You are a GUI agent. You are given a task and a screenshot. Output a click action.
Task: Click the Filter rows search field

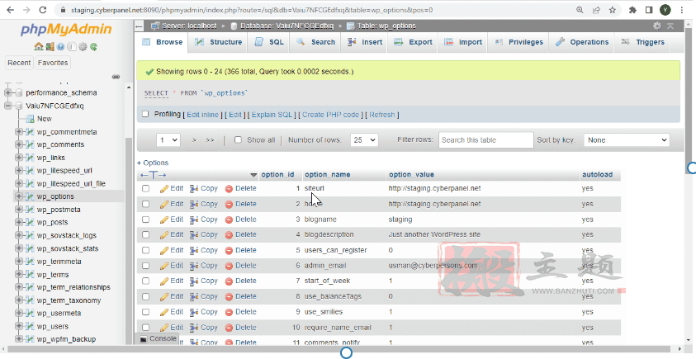pos(485,140)
